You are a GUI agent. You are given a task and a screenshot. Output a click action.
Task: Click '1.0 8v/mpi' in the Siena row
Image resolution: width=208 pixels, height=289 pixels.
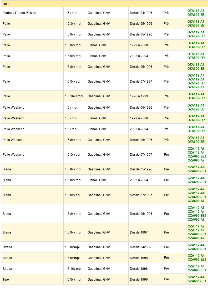point(73,169)
